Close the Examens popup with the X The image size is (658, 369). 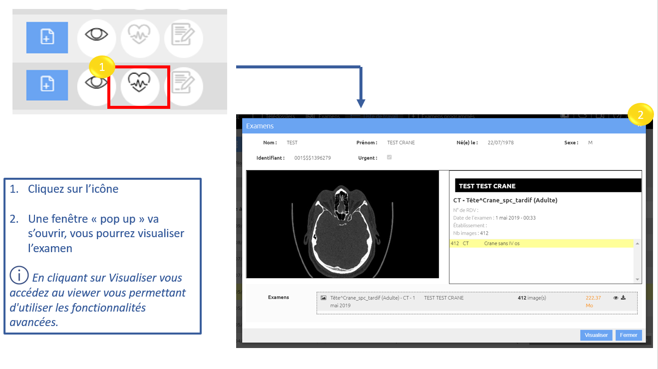640,126
